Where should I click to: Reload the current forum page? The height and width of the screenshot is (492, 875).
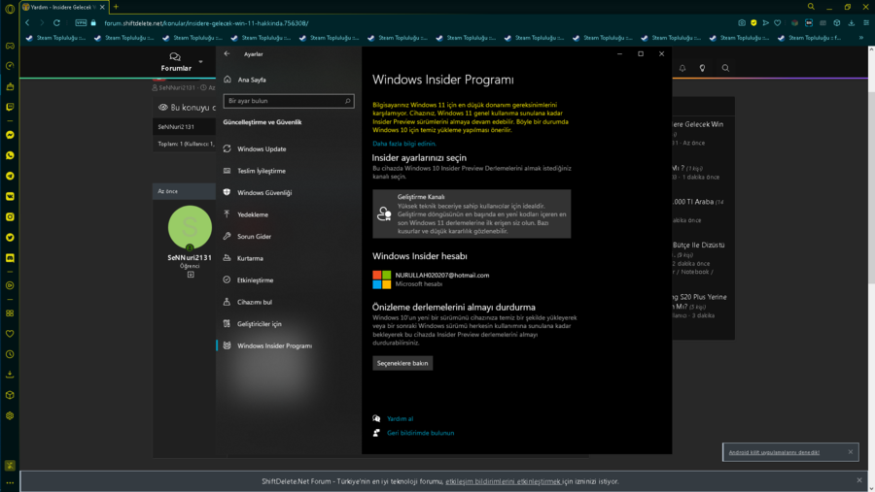click(x=57, y=22)
